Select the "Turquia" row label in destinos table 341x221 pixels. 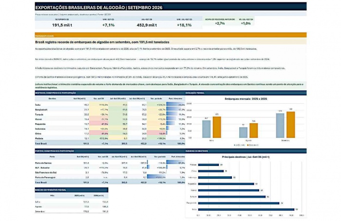coord(39,114)
